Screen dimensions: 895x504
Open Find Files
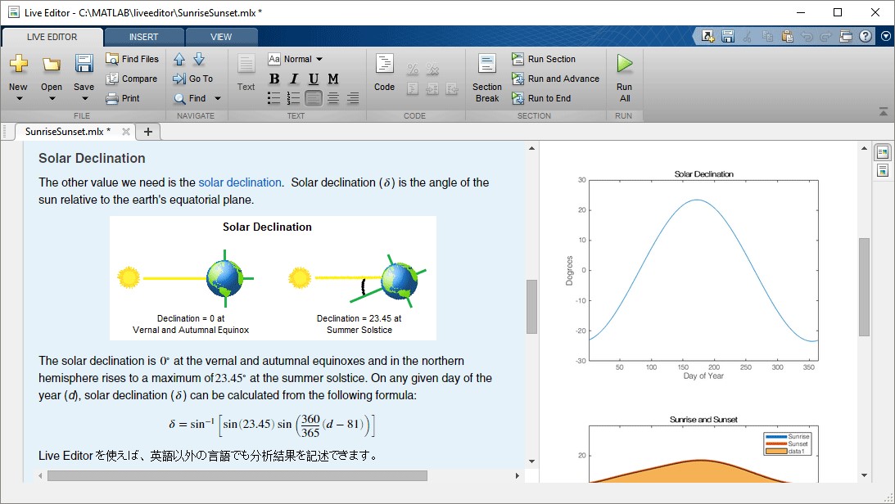tap(132, 58)
